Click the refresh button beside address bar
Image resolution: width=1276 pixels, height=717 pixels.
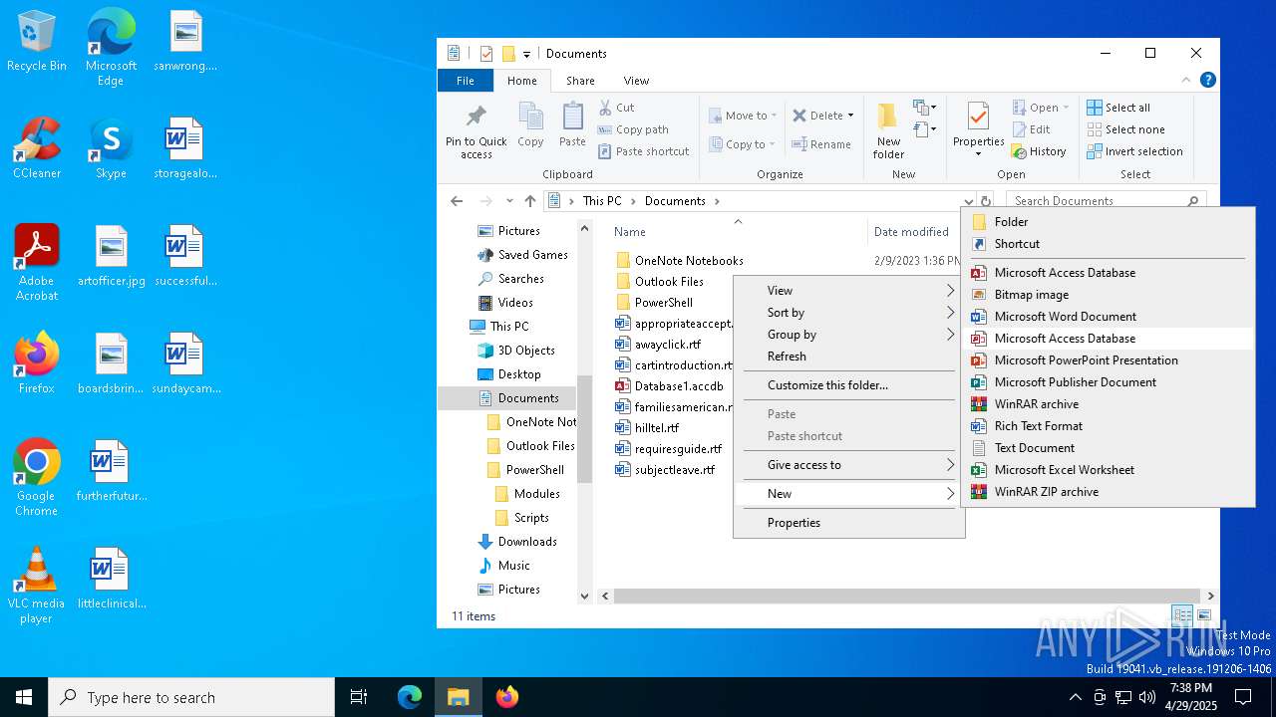(986, 200)
